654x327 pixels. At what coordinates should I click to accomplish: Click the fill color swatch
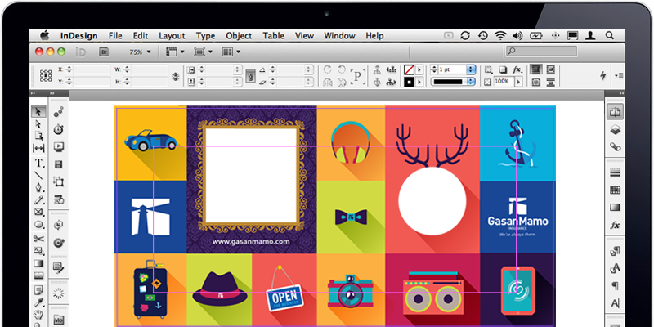coord(409,70)
